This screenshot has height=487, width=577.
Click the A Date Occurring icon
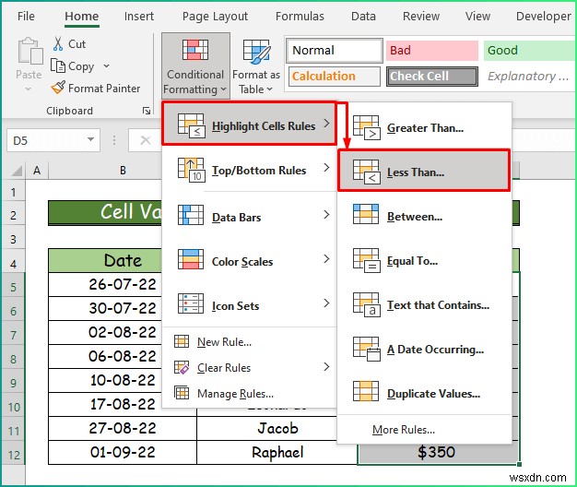(366, 349)
